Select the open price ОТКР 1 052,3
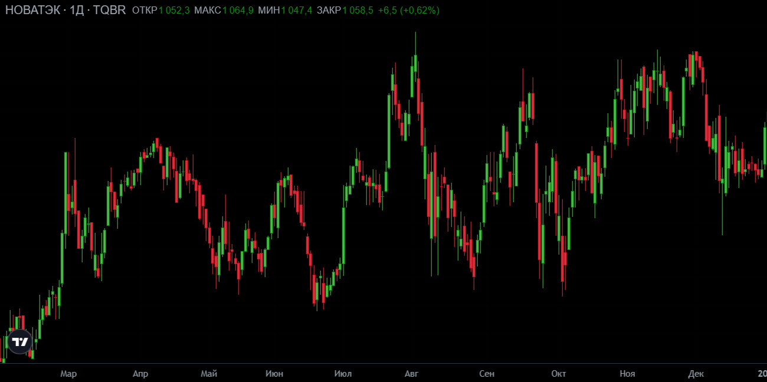The image size is (767, 382). click(x=160, y=10)
